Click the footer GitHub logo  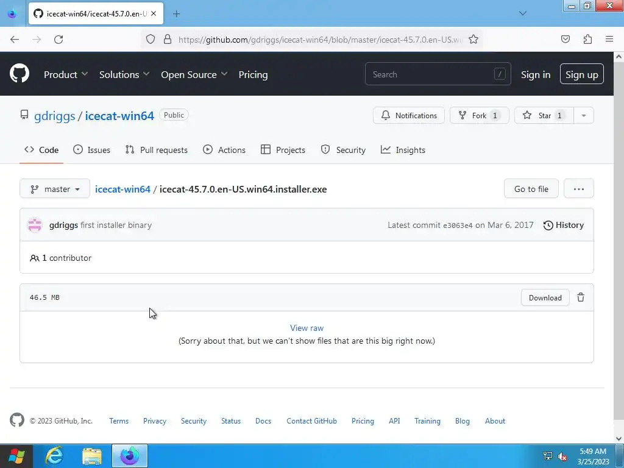[16, 420]
